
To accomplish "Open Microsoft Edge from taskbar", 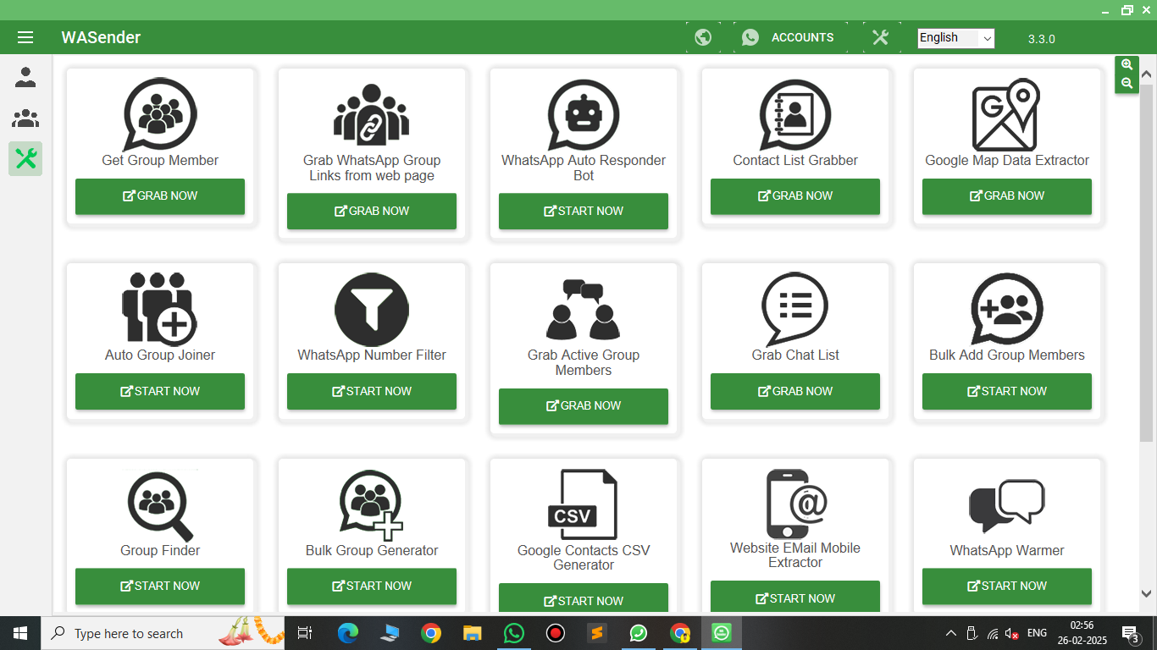I will (348, 633).
